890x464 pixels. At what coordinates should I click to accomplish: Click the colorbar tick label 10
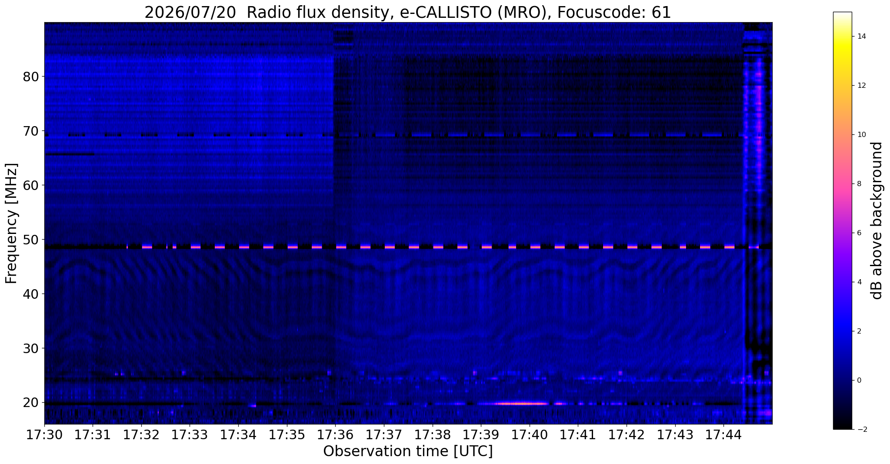click(x=861, y=135)
